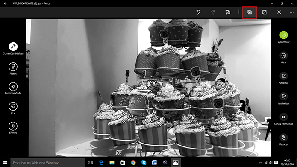The width and height of the screenshot is (297, 167).
Task: Activate Olhos vermelhos red-eye fix
Action: 284,119
